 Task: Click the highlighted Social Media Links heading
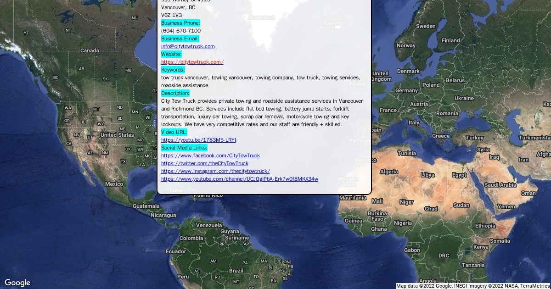pos(184,148)
